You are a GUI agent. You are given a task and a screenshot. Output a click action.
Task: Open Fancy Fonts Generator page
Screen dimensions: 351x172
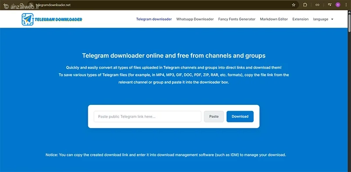237,19
